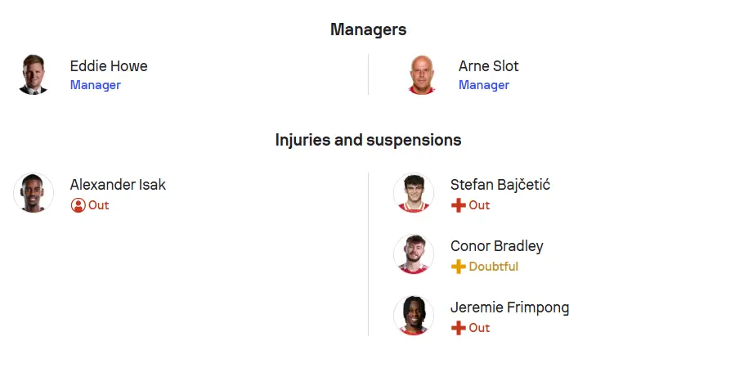Click the red injury cross under Jeremie Frimpong
The height and width of the screenshot is (368, 735).
(458, 328)
